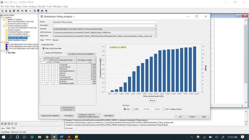Click the Description input field
This screenshot has width=249, height=140.
tap(103, 25)
